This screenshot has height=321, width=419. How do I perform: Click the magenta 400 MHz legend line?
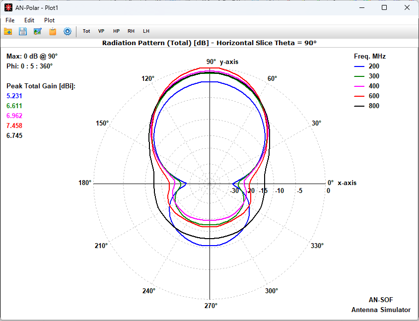pyautogui.click(x=359, y=86)
